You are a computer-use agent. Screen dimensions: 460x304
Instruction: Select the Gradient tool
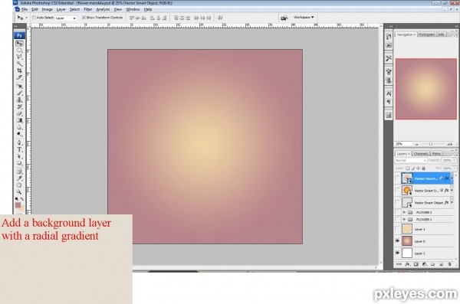click(x=19, y=120)
